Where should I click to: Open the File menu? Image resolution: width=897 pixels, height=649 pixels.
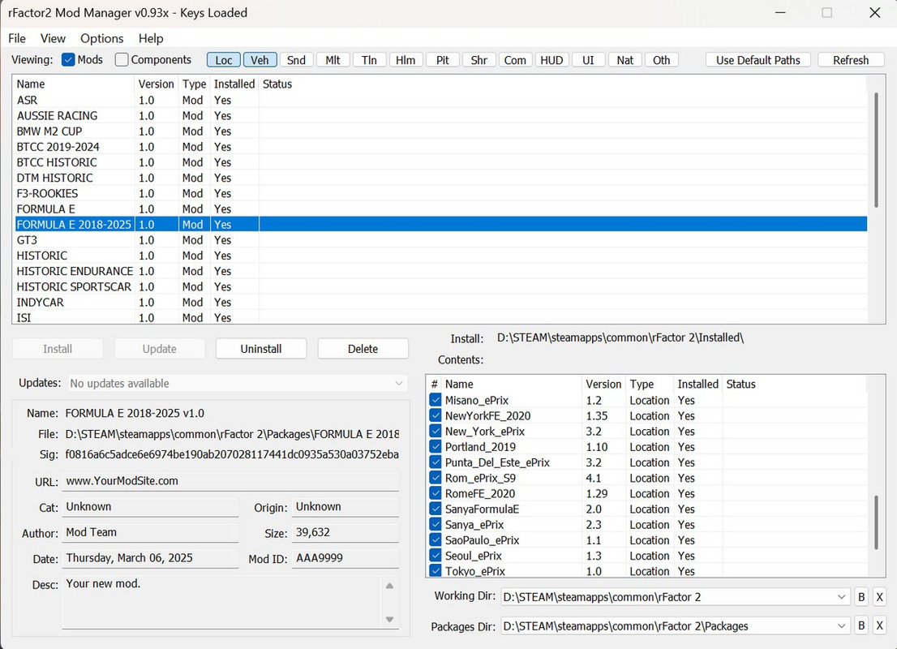click(16, 38)
